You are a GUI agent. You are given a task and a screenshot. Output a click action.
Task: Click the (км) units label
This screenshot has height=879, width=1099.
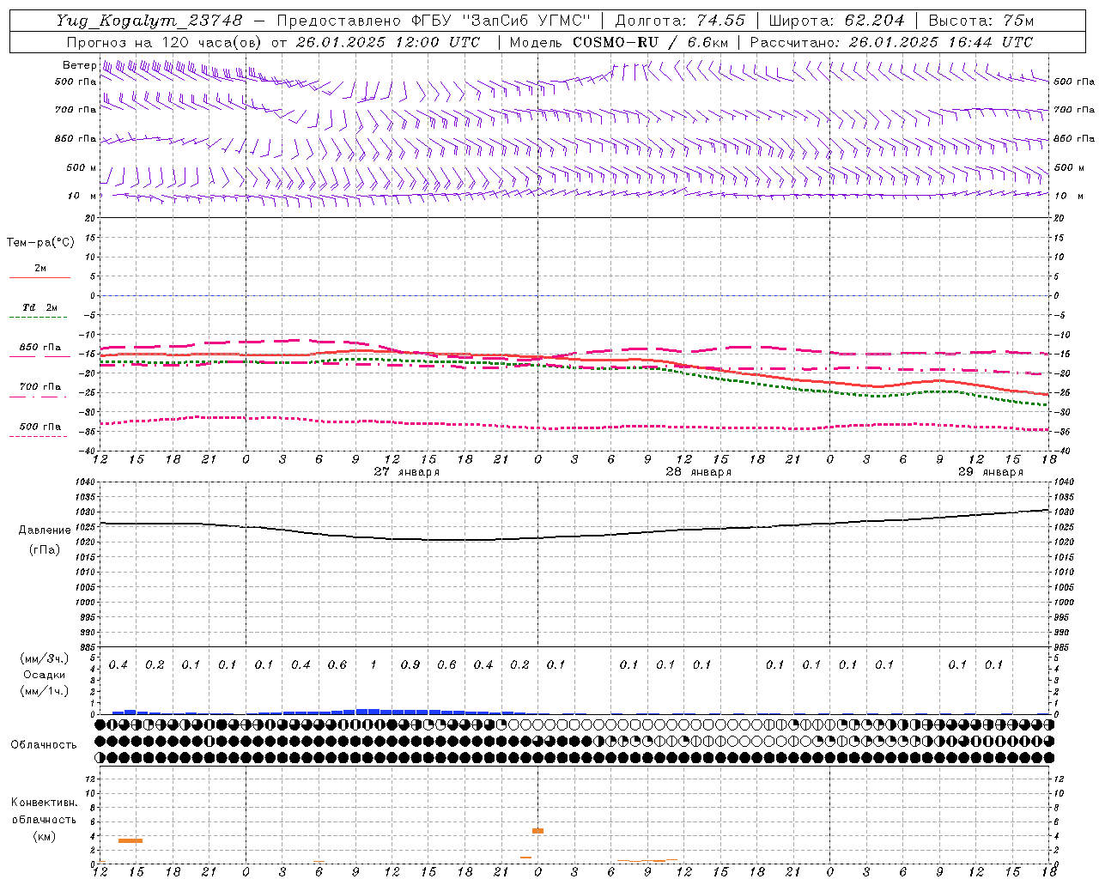[44, 836]
